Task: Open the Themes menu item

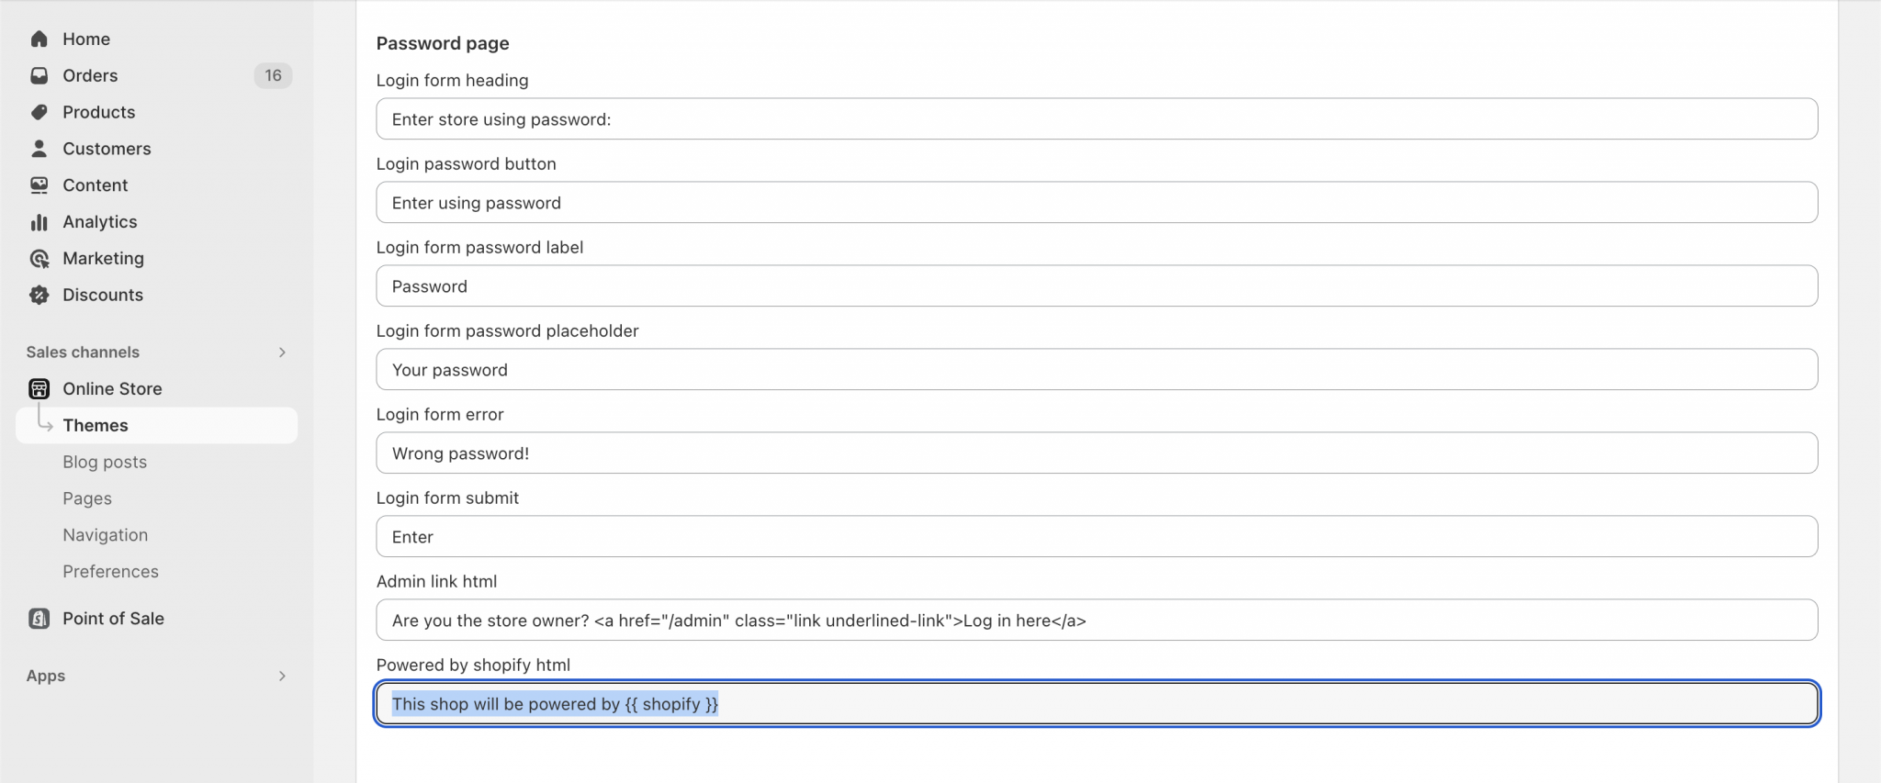Action: tap(96, 426)
